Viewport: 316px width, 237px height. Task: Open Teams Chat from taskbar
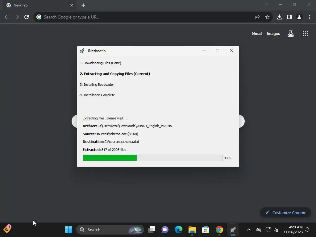pyautogui.click(x=165, y=230)
